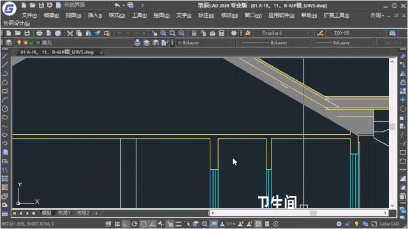Select the Rectangle draw tool
Viewport: 408px width, 229px height.
pyautogui.click(x=4, y=91)
